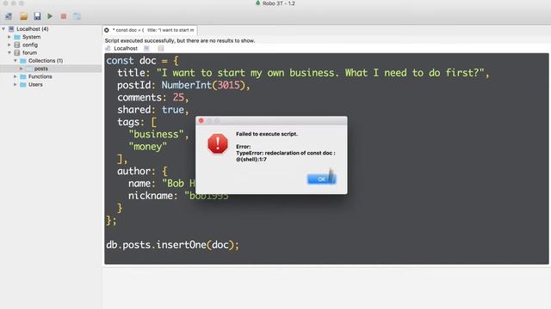Collapse the forum database

9,52
